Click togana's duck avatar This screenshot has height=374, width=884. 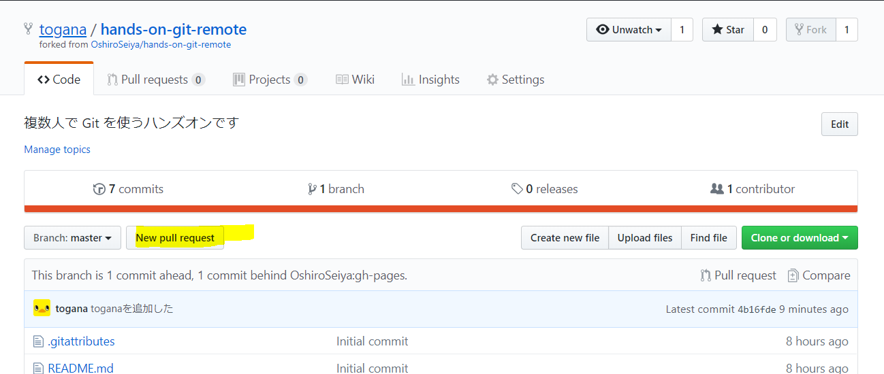42,308
